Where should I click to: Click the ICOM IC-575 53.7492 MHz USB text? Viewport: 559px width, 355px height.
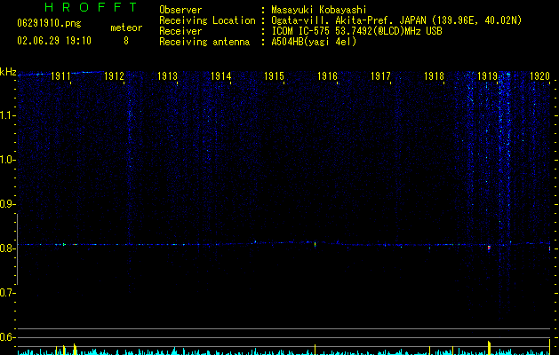pyautogui.click(x=356, y=31)
